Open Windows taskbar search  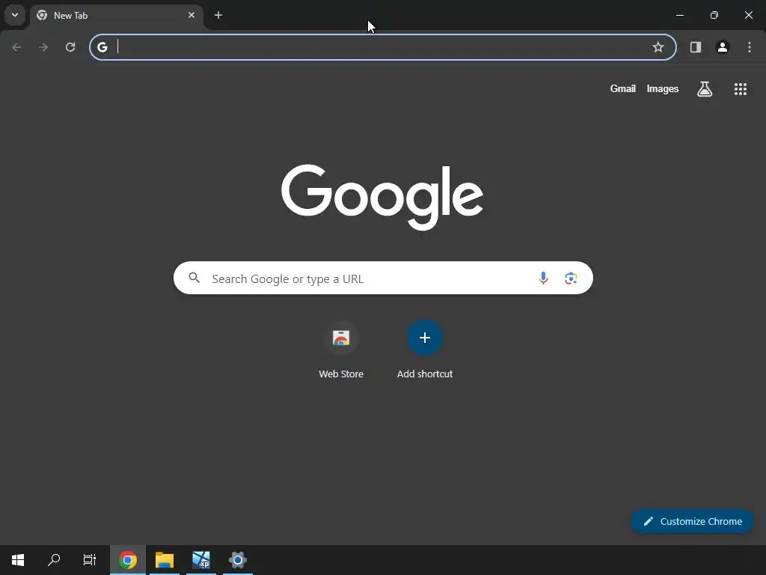click(x=54, y=560)
